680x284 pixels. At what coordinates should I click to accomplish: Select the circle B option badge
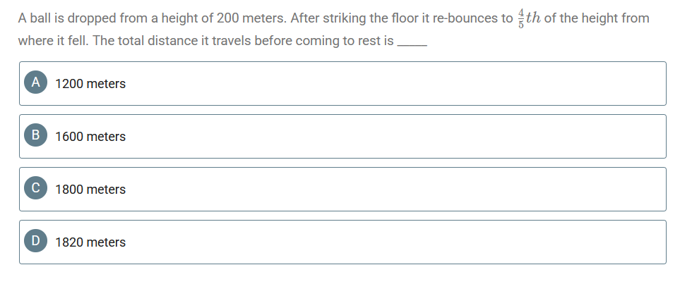tap(35, 135)
